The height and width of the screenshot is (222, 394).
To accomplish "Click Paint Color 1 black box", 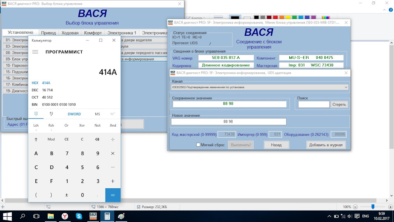I will click(235, 17).
